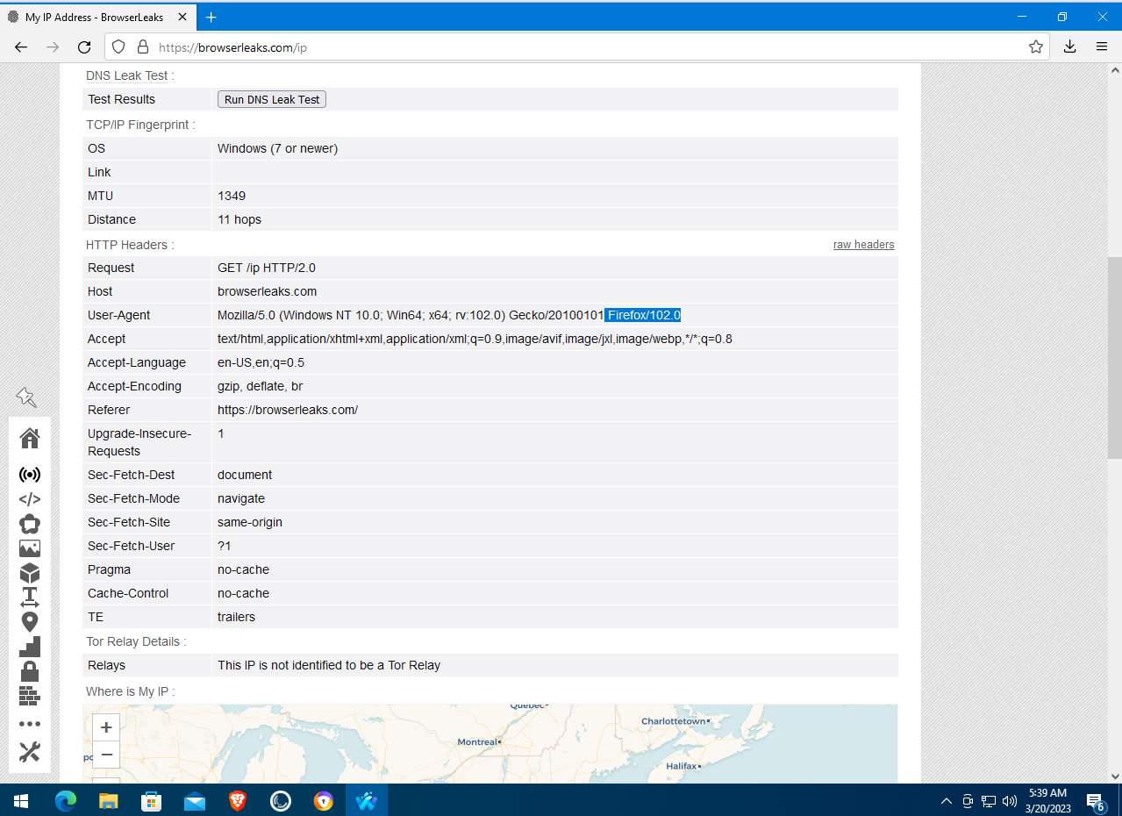Open the stairs-shaped Features sidebar icon
The image size is (1122, 816).
click(30, 648)
